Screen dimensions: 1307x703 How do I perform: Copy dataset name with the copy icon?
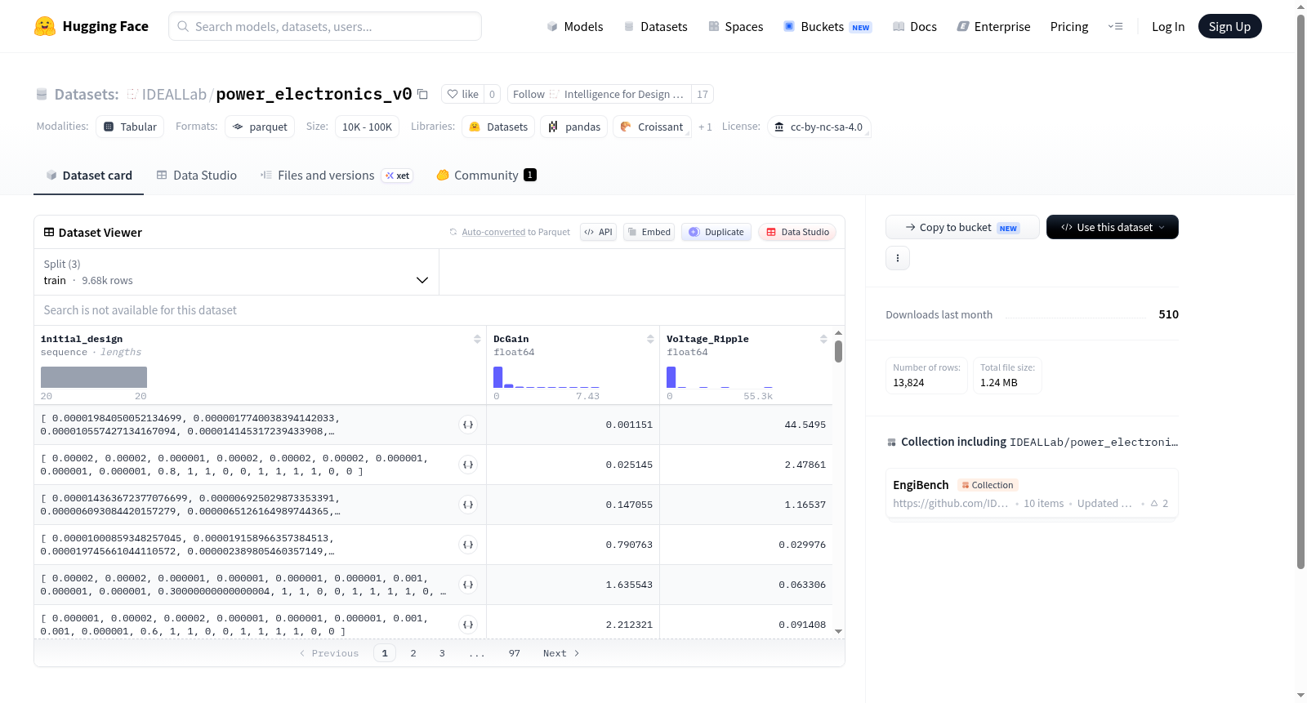pyautogui.click(x=422, y=94)
